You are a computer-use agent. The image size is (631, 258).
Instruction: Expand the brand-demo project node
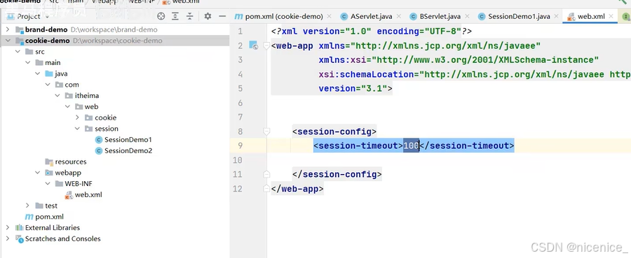(8, 29)
